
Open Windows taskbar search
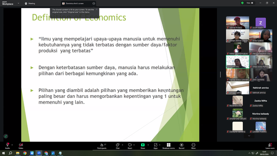tap(10, 153)
